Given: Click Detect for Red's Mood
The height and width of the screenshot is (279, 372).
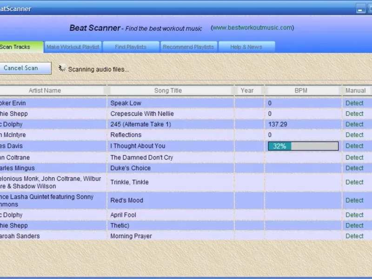Looking at the screenshot, I should pos(354,200).
